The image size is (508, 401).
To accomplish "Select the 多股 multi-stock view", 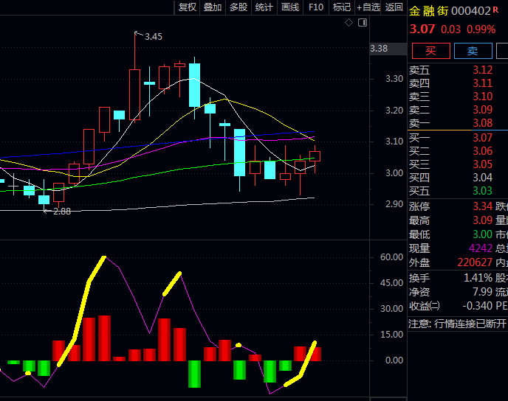I will pyautogui.click(x=238, y=7).
